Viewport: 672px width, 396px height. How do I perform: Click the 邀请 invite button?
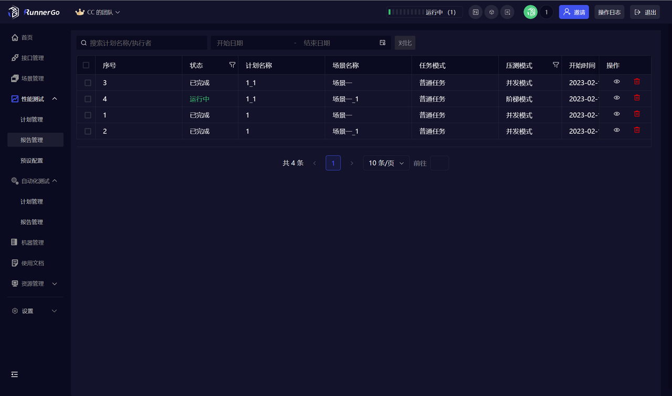[x=574, y=12]
